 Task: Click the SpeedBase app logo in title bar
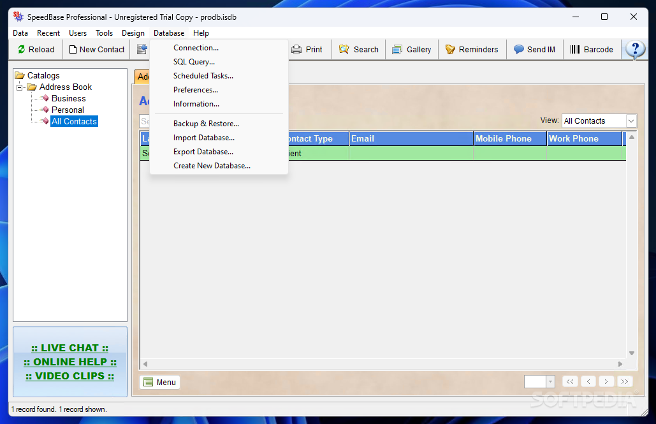[x=18, y=17]
